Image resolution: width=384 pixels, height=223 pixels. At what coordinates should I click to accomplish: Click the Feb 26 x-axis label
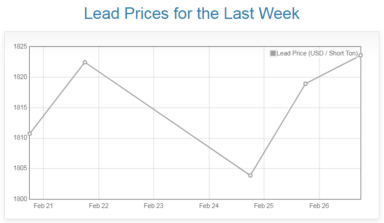[x=319, y=206]
